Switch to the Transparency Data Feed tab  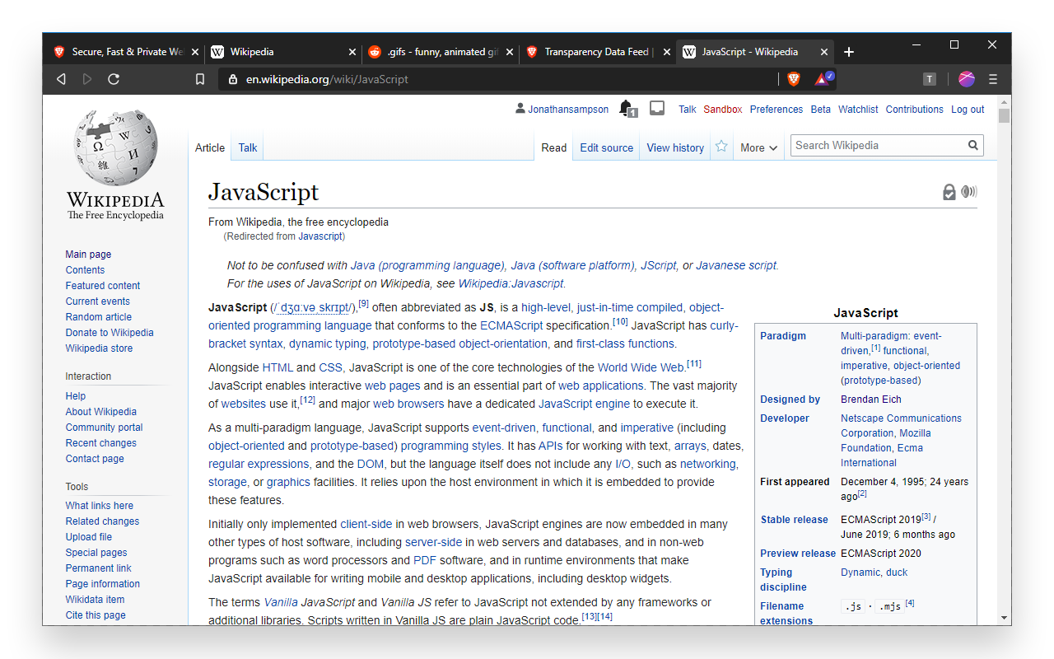(598, 52)
